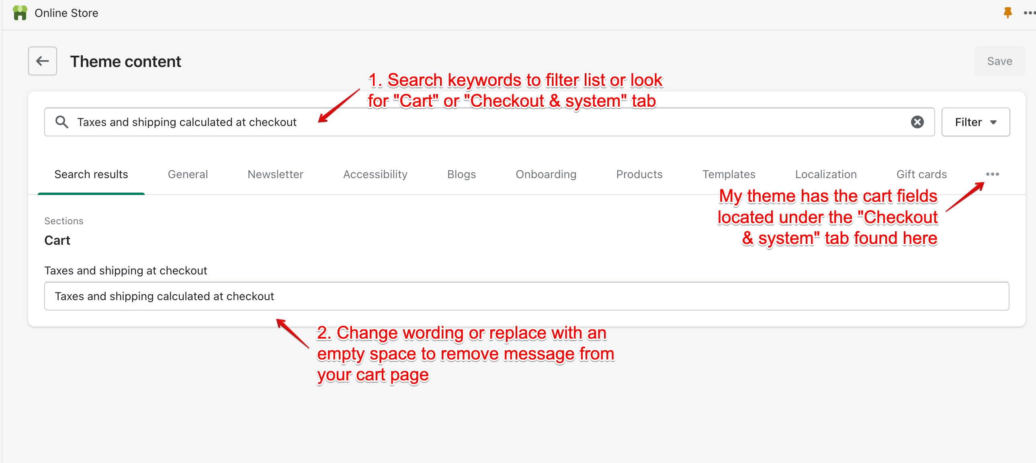Show more tabs via ellipsis
1036x463 pixels.
click(x=992, y=174)
